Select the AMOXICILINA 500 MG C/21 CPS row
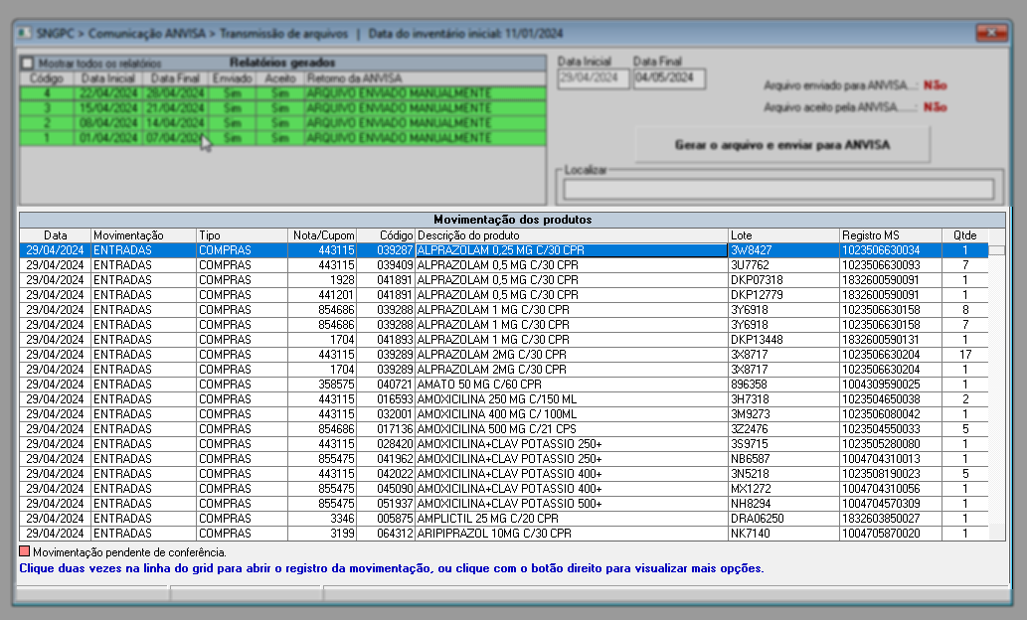 (571, 429)
